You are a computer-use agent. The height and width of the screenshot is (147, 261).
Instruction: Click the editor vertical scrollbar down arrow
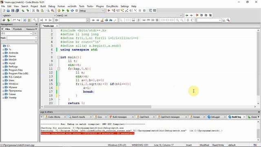(258, 103)
